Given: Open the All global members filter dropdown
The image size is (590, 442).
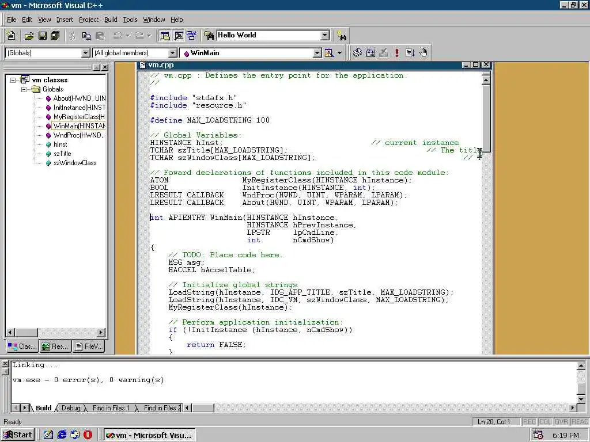Looking at the screenshot, I should coord(172,53).
